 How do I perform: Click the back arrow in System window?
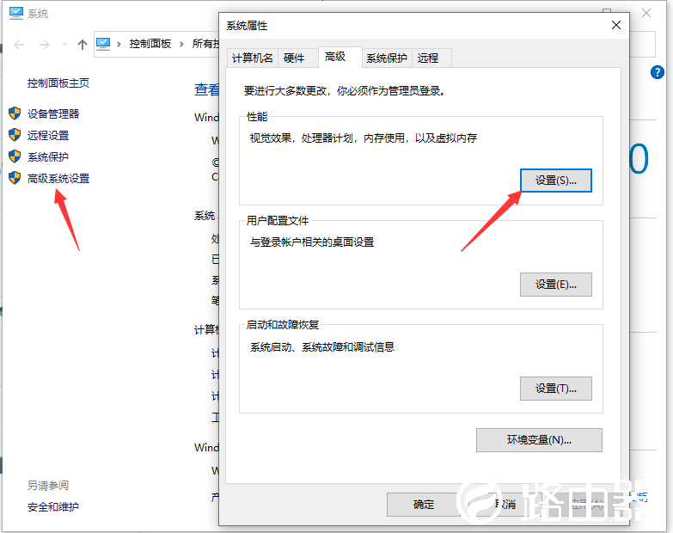pyautogui.click(x=19, y=44)
